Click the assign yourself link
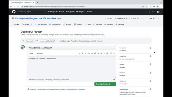 pyautogui.click(x=130, y=59)
